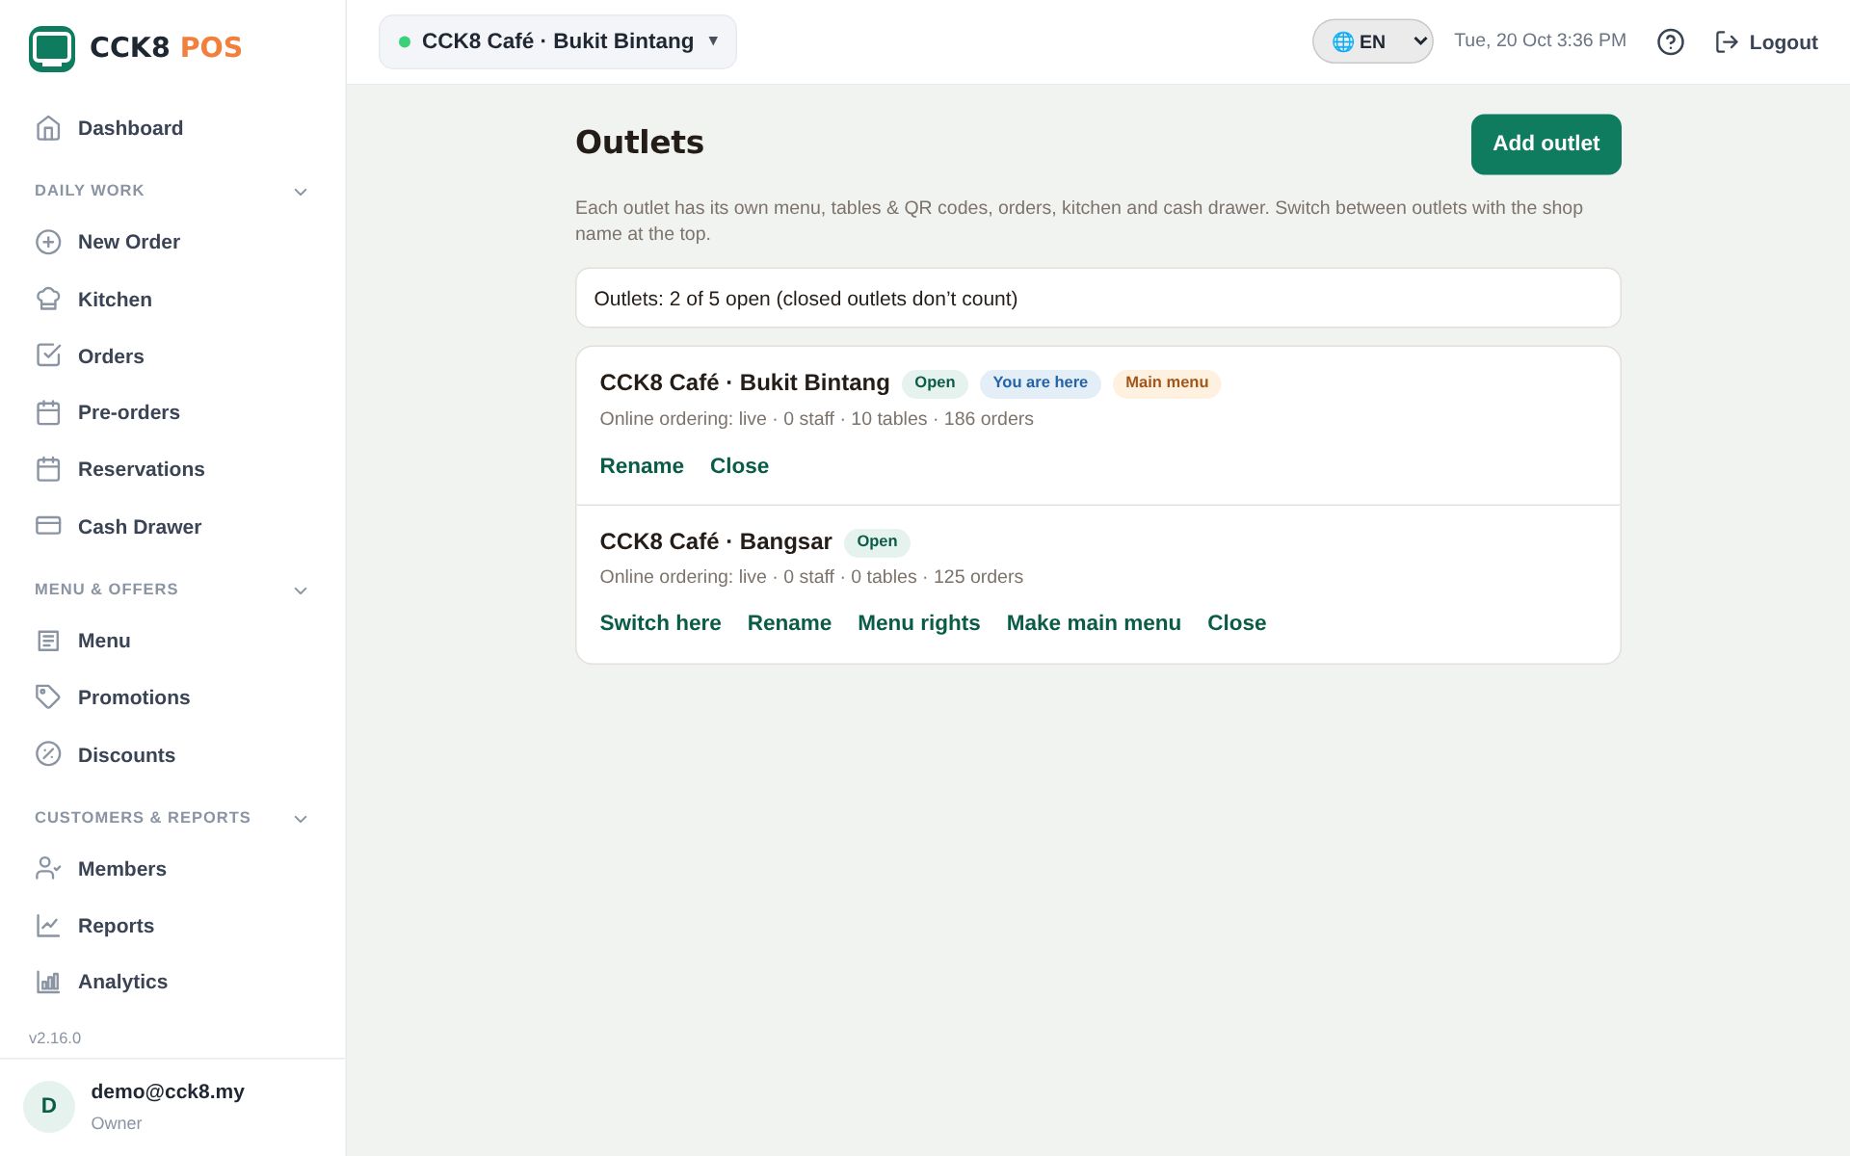This screenshot has width=1850, height=1156.
Task: Click the Reports line chart icon
Action: [x=48, y=925]
